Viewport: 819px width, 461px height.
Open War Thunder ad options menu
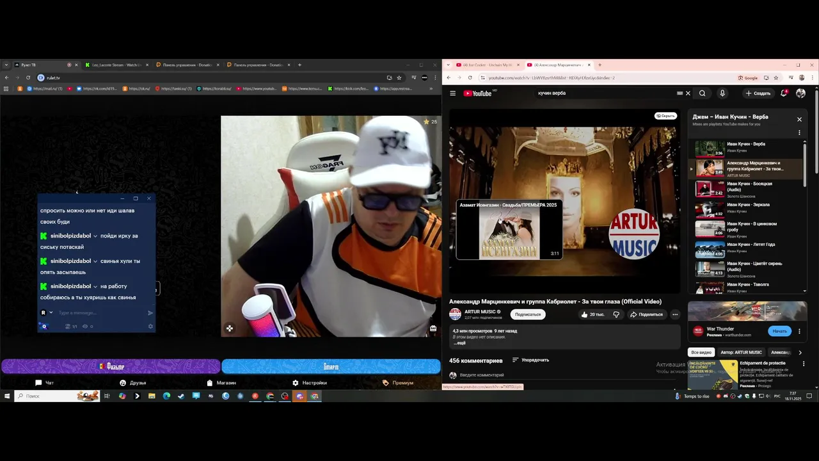pyautogui.click(x=799, y=331)
